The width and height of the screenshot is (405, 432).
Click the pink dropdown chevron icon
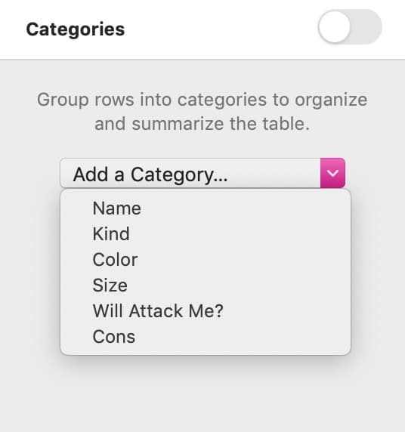[x=332, y=173]
